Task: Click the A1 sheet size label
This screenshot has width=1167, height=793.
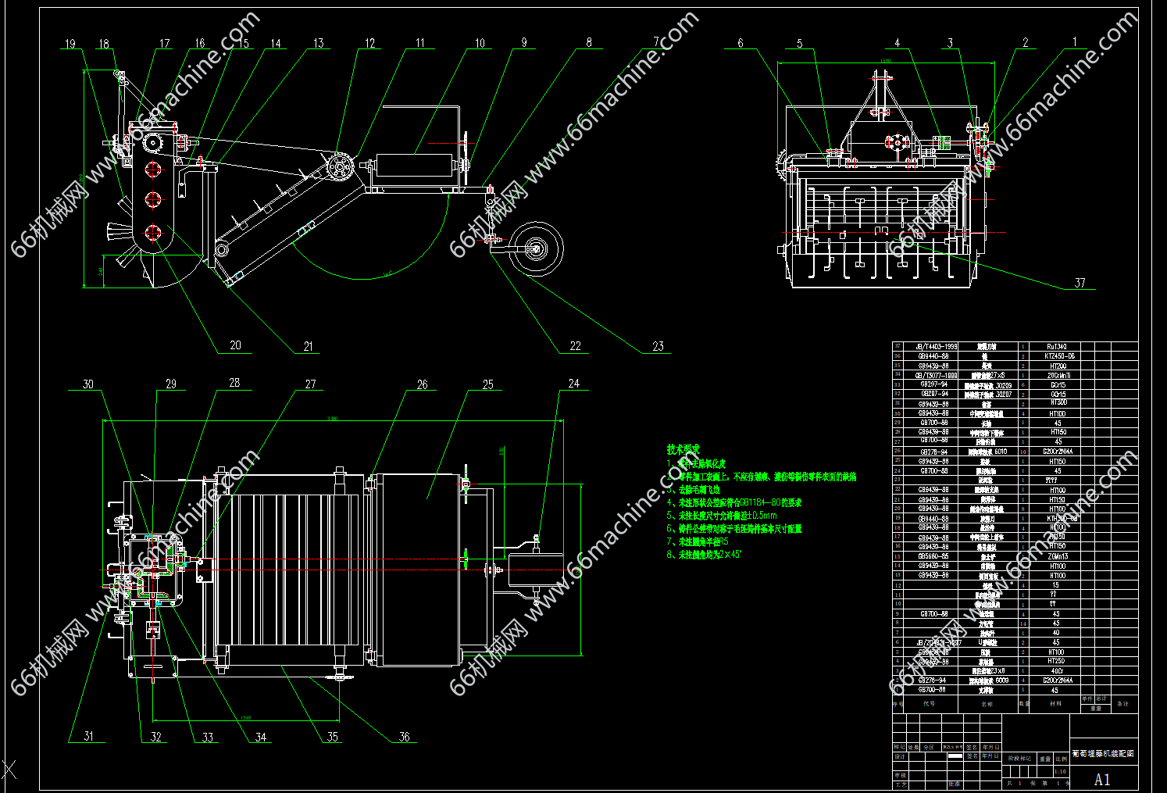Action: pos(1102,779)
